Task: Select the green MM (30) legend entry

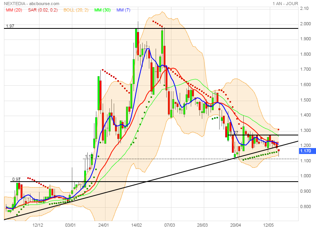Action: 102,10
